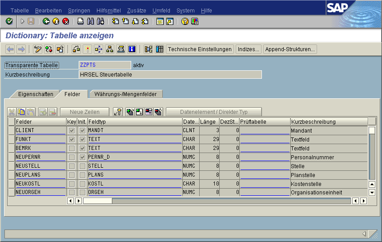Click the blue info documentation icon
This screenshot has width=382, height=242.
(x=132, y=49)
